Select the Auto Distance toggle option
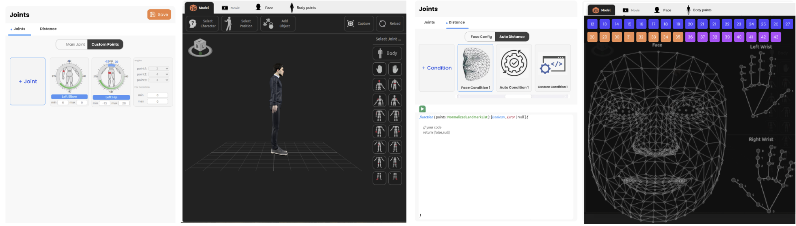 pos(511,37)
